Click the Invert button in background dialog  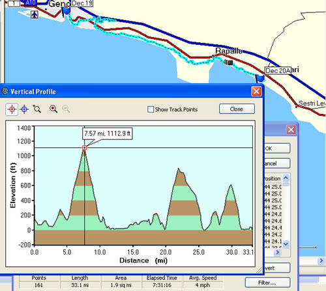click(277, 268)
